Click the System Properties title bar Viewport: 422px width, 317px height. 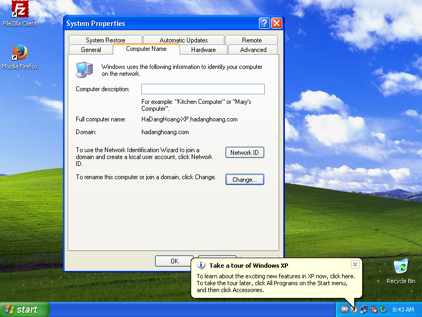point(161,23)
